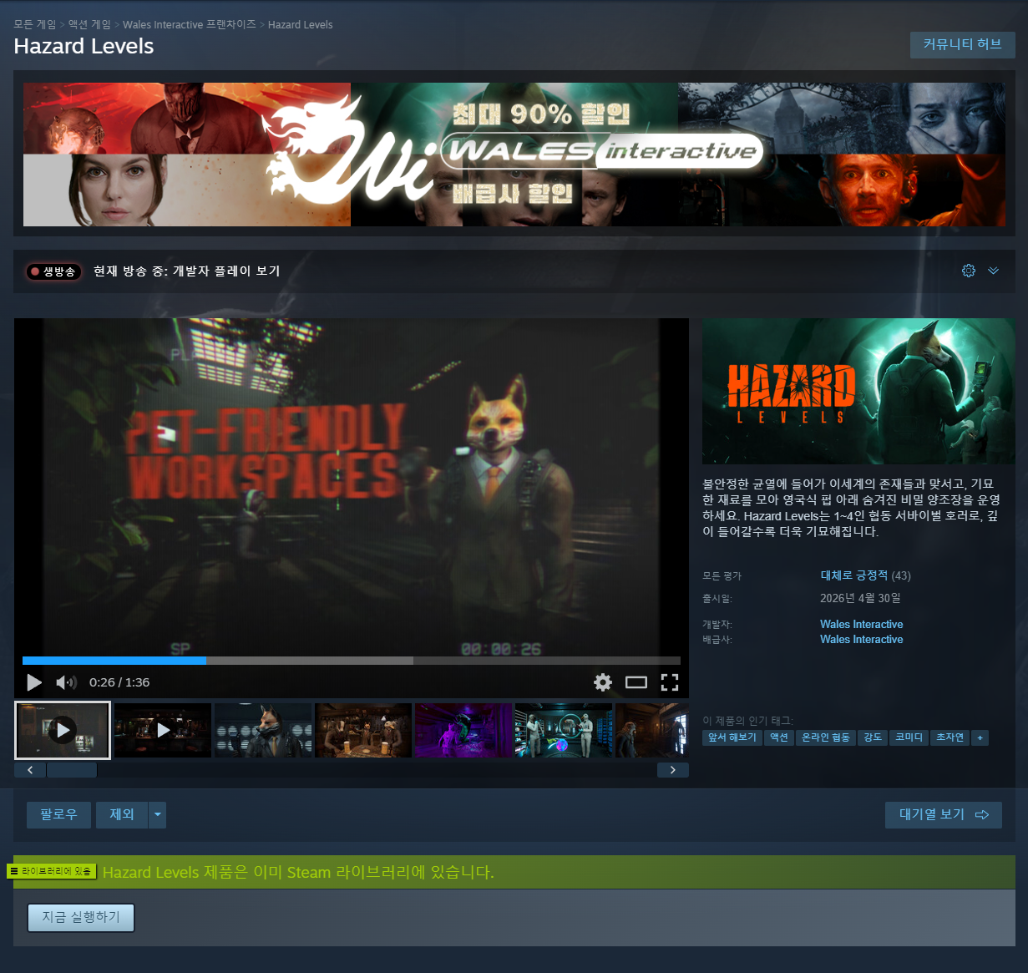The width and height of the screenshot is (1028, 973).
Task: Open 대체로 긍정적 reviews summary
Action: [x=854, y=575]
